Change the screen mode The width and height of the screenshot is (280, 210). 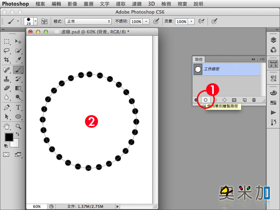coord(18,154)
